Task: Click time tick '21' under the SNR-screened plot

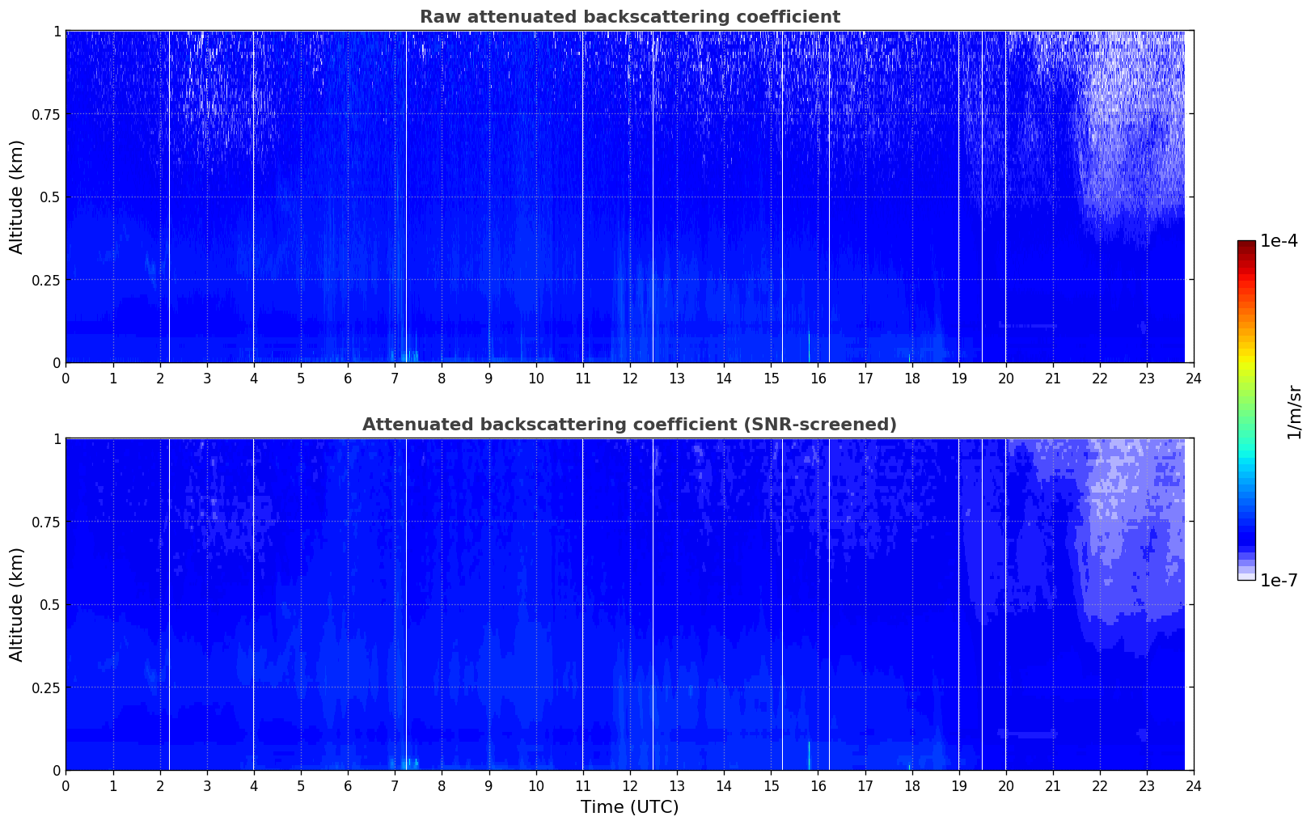Action: point(1053,785)
